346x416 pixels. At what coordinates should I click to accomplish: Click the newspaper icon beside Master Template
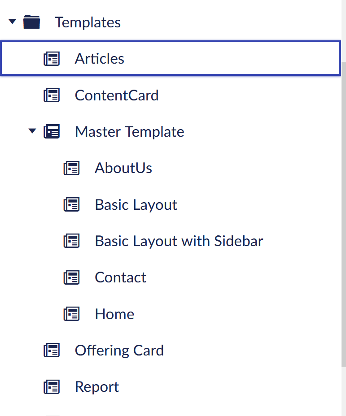[52, 131]
